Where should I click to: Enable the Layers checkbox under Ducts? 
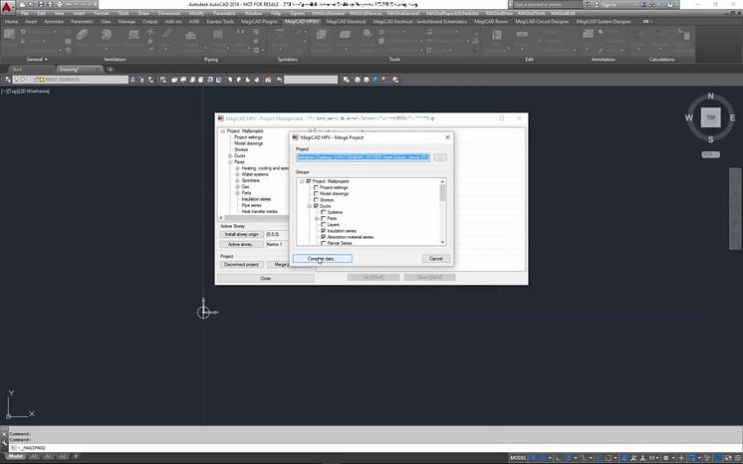pyautogui.click(x=323, y=225)
